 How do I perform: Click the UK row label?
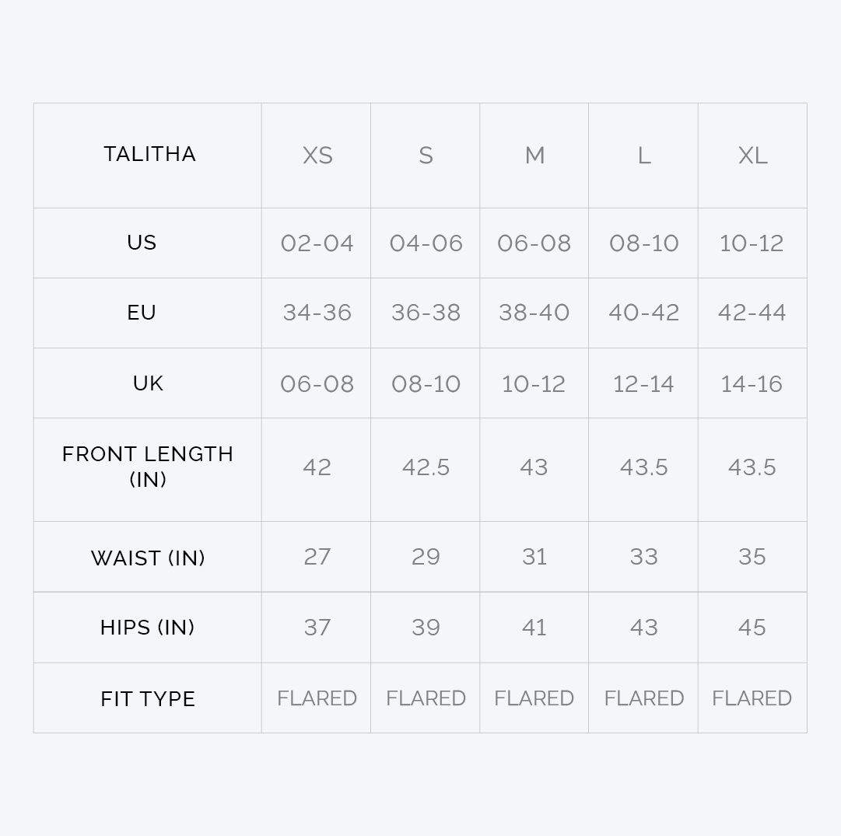point(148,383)
